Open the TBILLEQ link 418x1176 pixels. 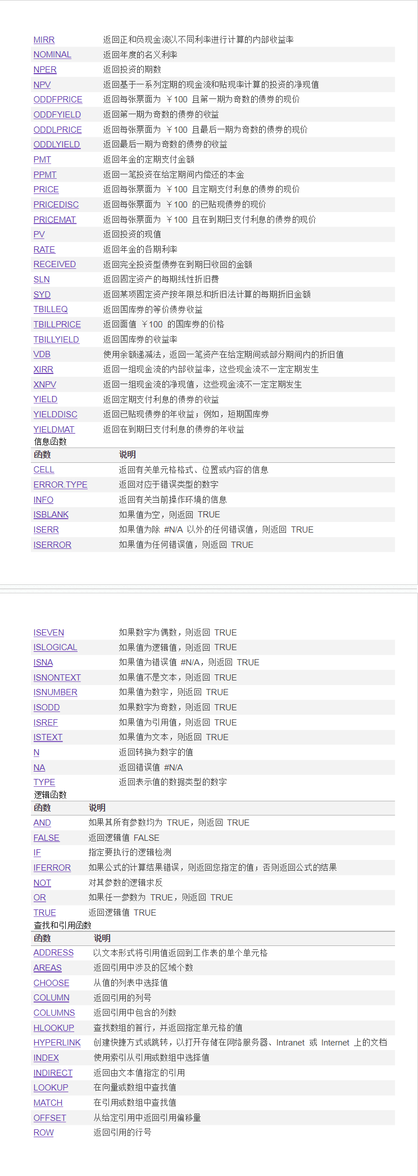[x=51, y=309]
